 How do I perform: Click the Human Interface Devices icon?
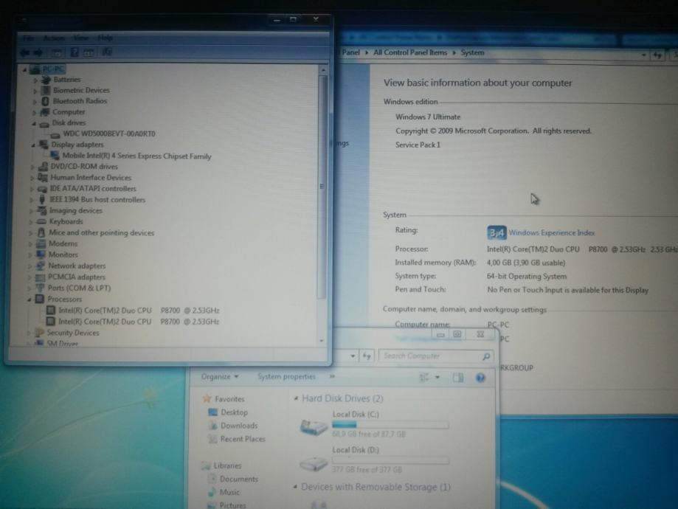[42, 177]
